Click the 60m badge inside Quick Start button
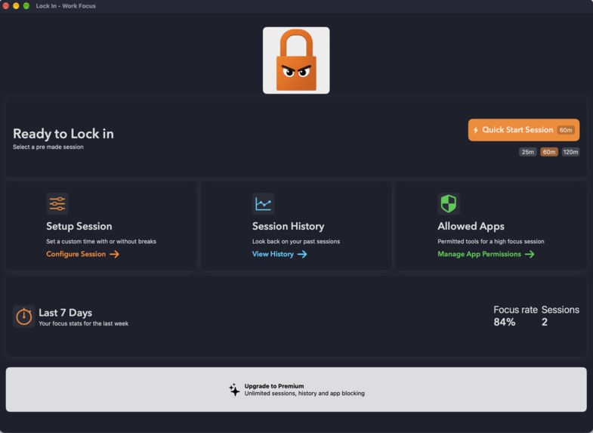Viewport: 593px width, 433px height. coord(566,130)
